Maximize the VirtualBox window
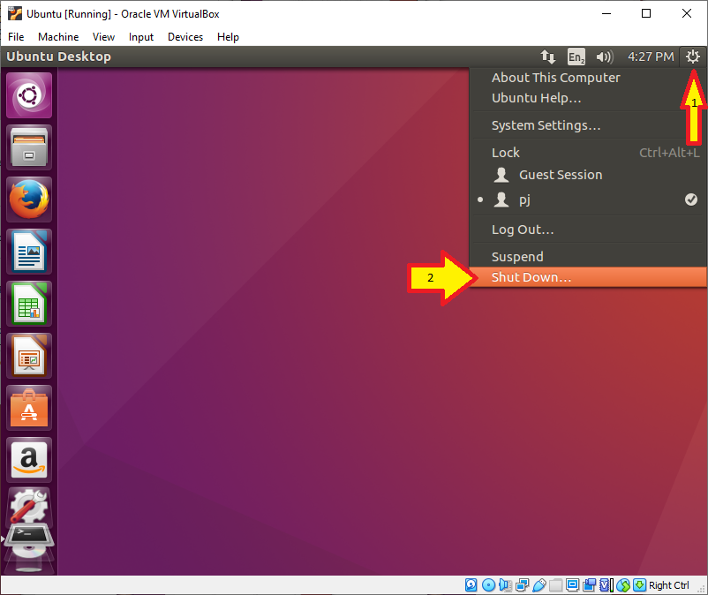 [646, 13]
